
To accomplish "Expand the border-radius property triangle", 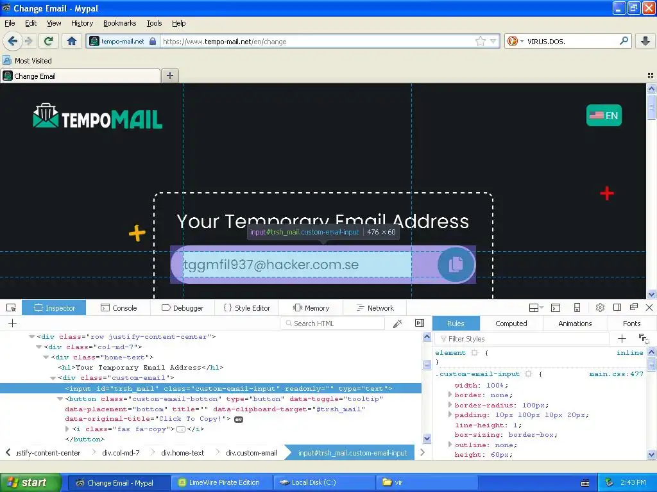I will pyautogui.click(x=450, y=405).
